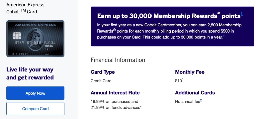Click the Annual Interest Rate label
The image size is (259, 119).
coord(115,93)
